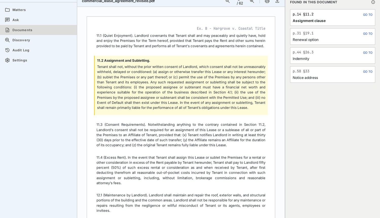The height and width of the screenshot is (218, 380).
Task: Go to the Notice address result
Action: pos(368,72)
